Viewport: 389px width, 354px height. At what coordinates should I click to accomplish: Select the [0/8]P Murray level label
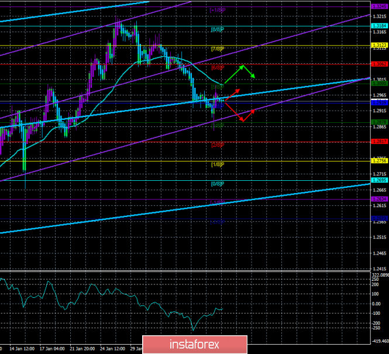tap(218, 184)
